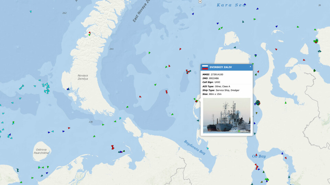Click the FleetMon watermark on ship photo
Viewport: 330px width, 185px height.
(244, 131)
